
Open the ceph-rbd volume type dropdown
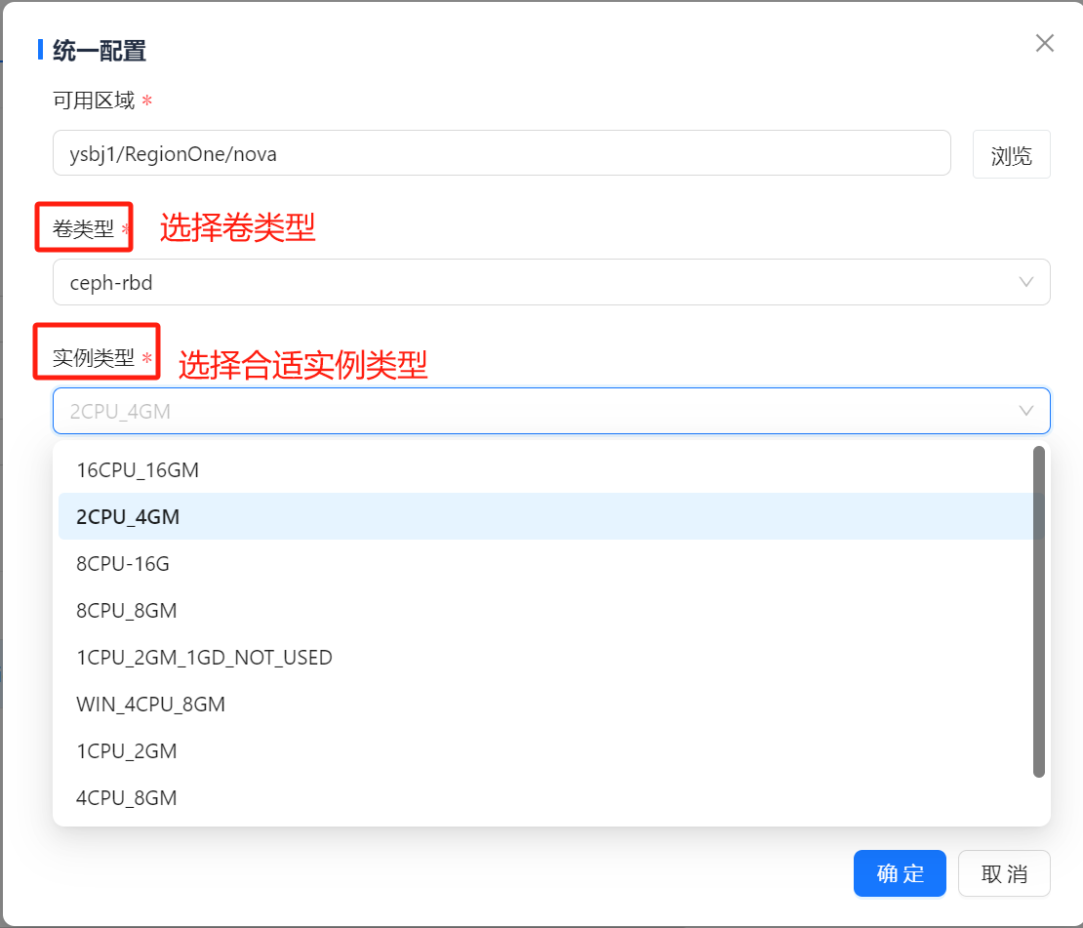pyautogui.click(x=537, y=282)
